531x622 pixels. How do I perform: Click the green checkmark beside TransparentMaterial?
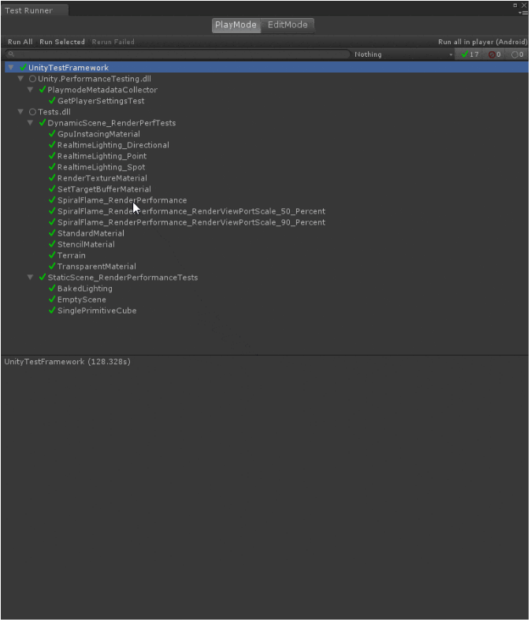point(52,266)
